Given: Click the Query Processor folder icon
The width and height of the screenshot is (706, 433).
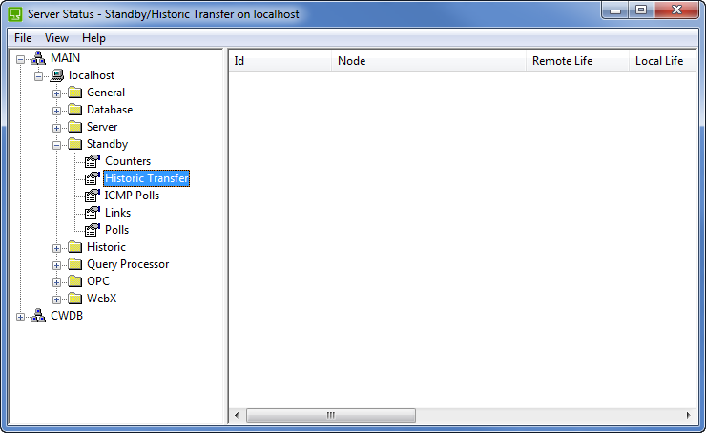Looking at the screenshot, I should click(x=74, y=264).
